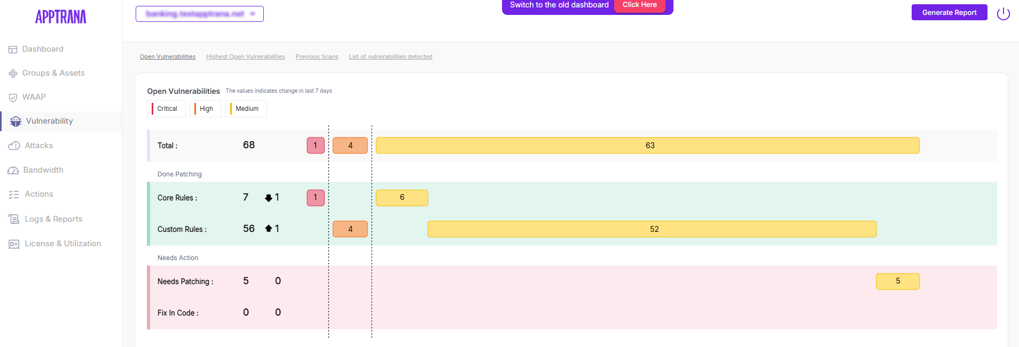This screenshot has width=1019, height=347.
Task: Click the Click Here button
Action: (x=639, y=5)
